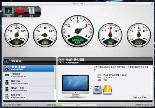Click 运行 检查计算机 button
Screen dimensions: 155x108
click(x=140, y=97)
